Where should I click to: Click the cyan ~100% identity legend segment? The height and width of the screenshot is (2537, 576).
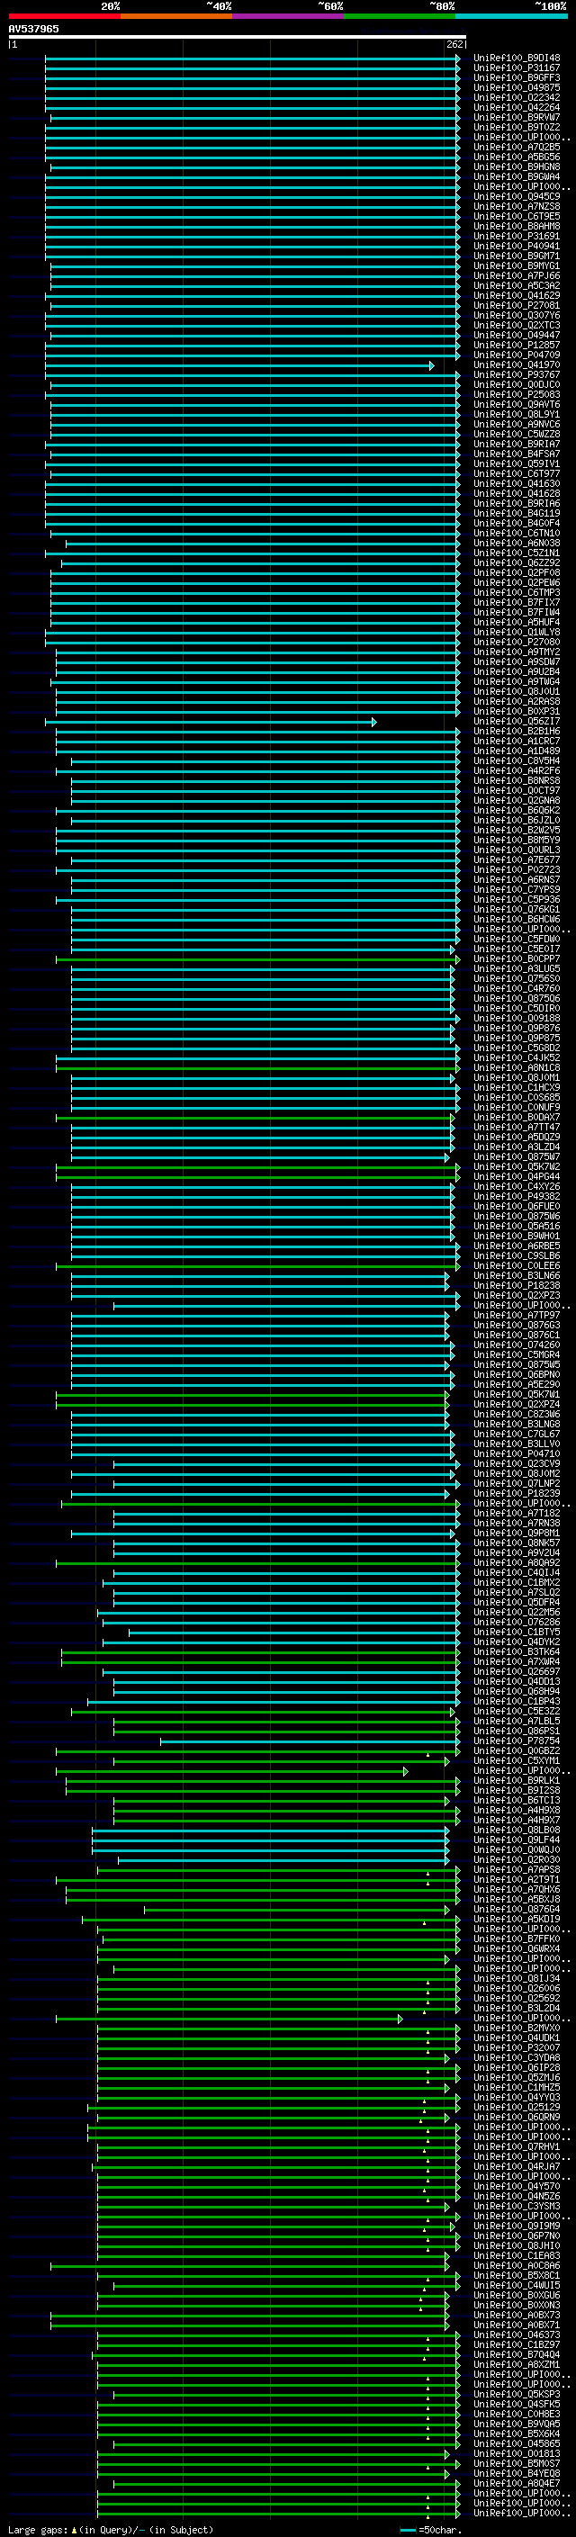pyautogui.click(x=511, y=16)
